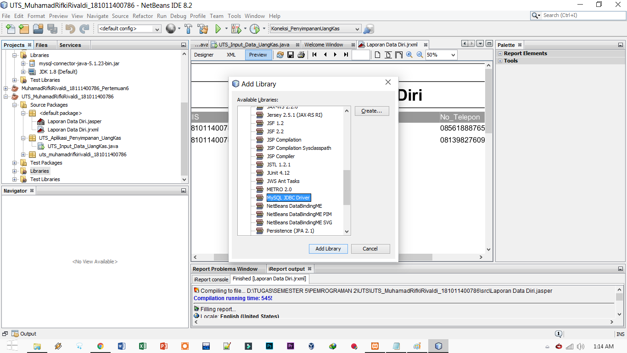627x353 pixels.
Task: Click the Clean and Build Project icon
Action: pyautogui.click(x=202, y=28)
